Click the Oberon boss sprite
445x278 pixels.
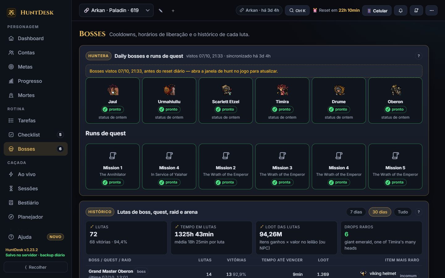tap(396, 90)
